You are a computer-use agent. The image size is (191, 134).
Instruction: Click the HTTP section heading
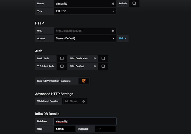click(39, 23)
